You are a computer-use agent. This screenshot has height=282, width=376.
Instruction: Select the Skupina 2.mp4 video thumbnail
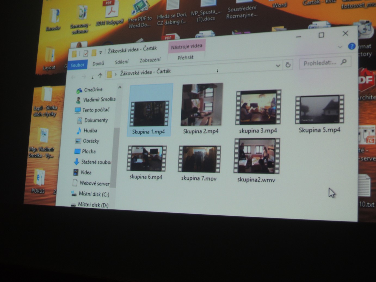coord(201,105)
